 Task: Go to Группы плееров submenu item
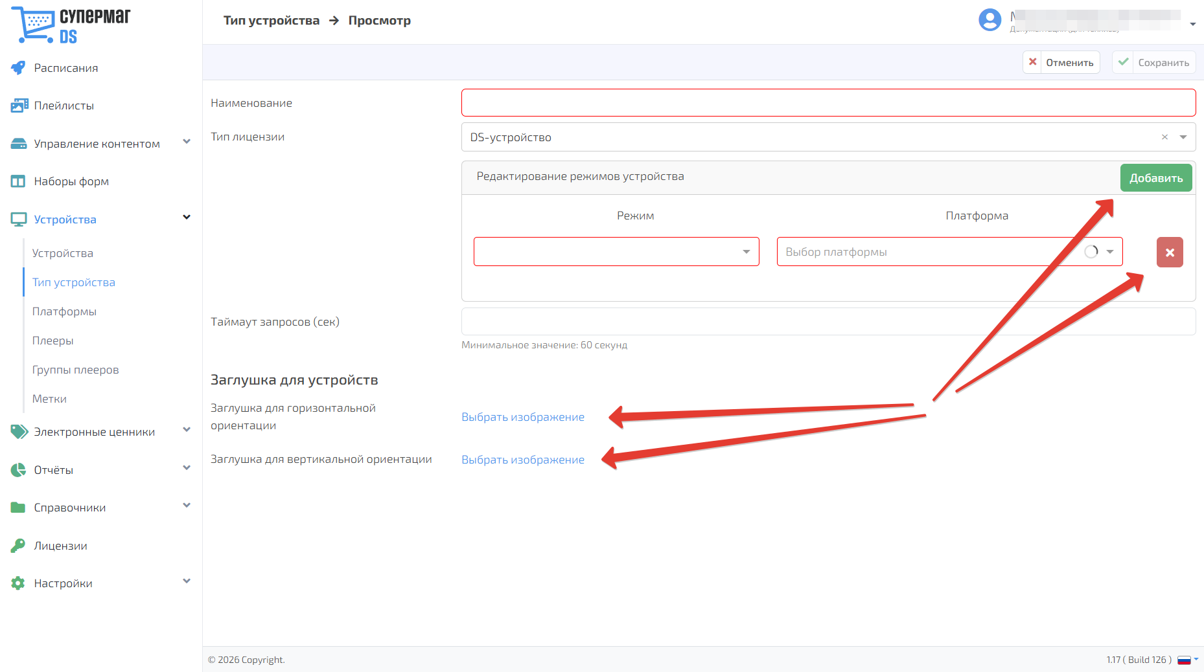click(75, 370)
